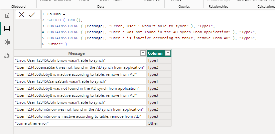Select the Other value cell
275x134 pixels.
click(x=159, y=123)
